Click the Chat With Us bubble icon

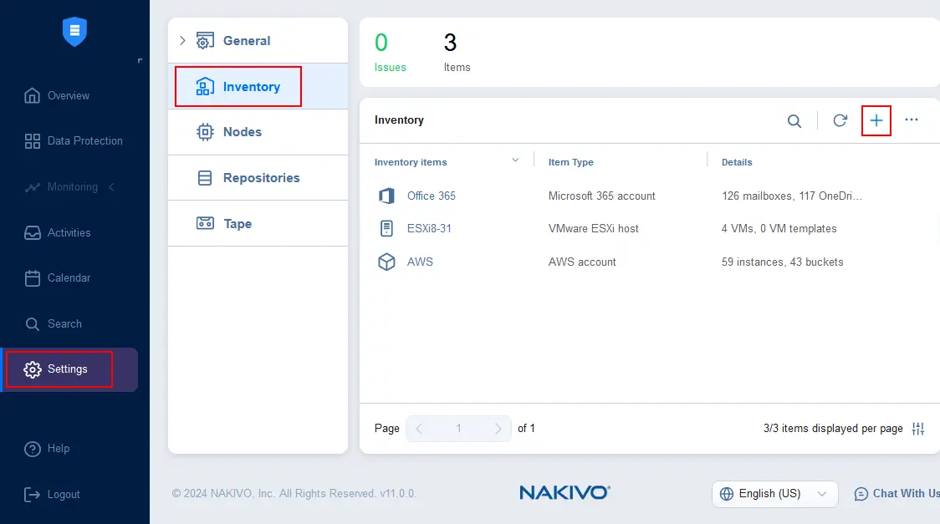[861, 494]
